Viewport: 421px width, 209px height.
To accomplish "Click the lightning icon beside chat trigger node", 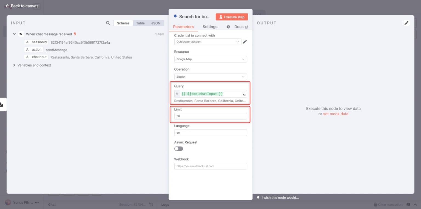I will (x=74, y=34).
